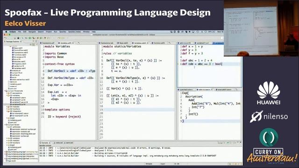This screenshot has height=168, width=299.
Task: Switch to the typecheck.aterm tab
Action: click(x=186, y=90)
